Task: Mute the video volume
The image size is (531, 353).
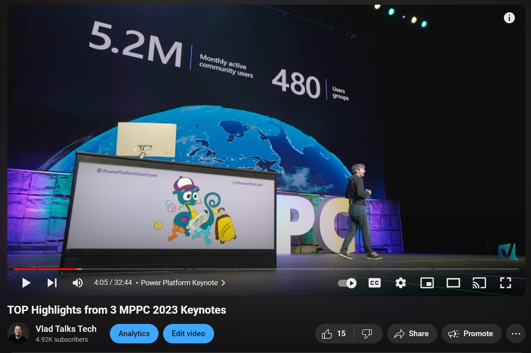Action: click(77, 283)
